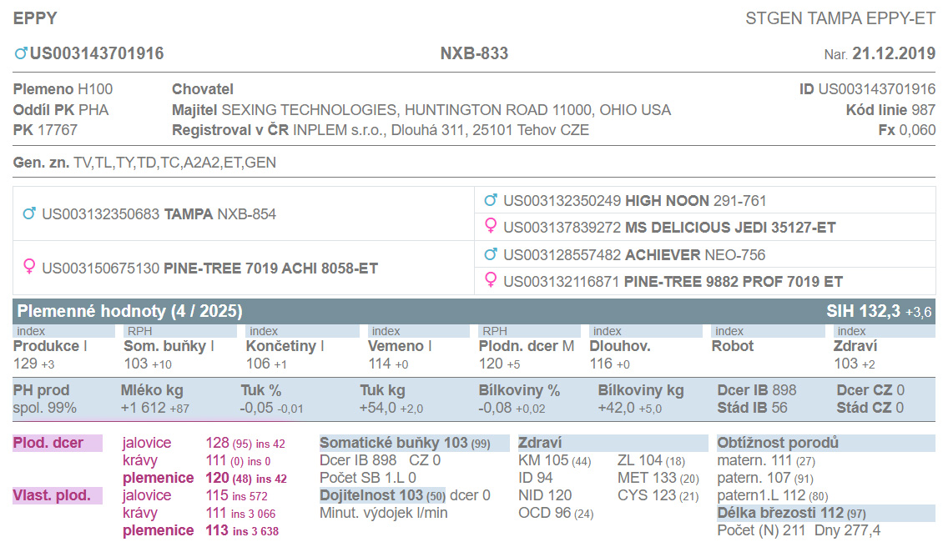Click the male symbol beside US003143701916 header
Viewport: 943px width, 542px height.
click(21, 53)
